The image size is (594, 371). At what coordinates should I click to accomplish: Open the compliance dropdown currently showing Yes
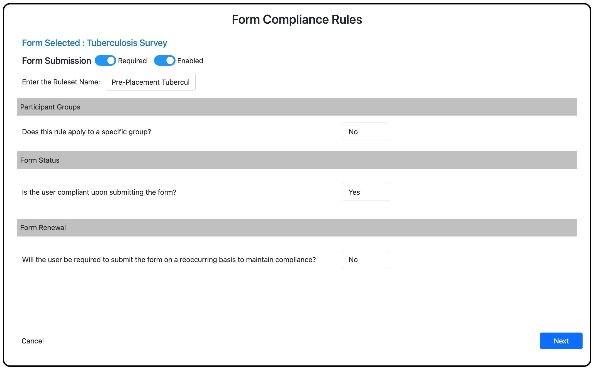click(x=366, y=192)
